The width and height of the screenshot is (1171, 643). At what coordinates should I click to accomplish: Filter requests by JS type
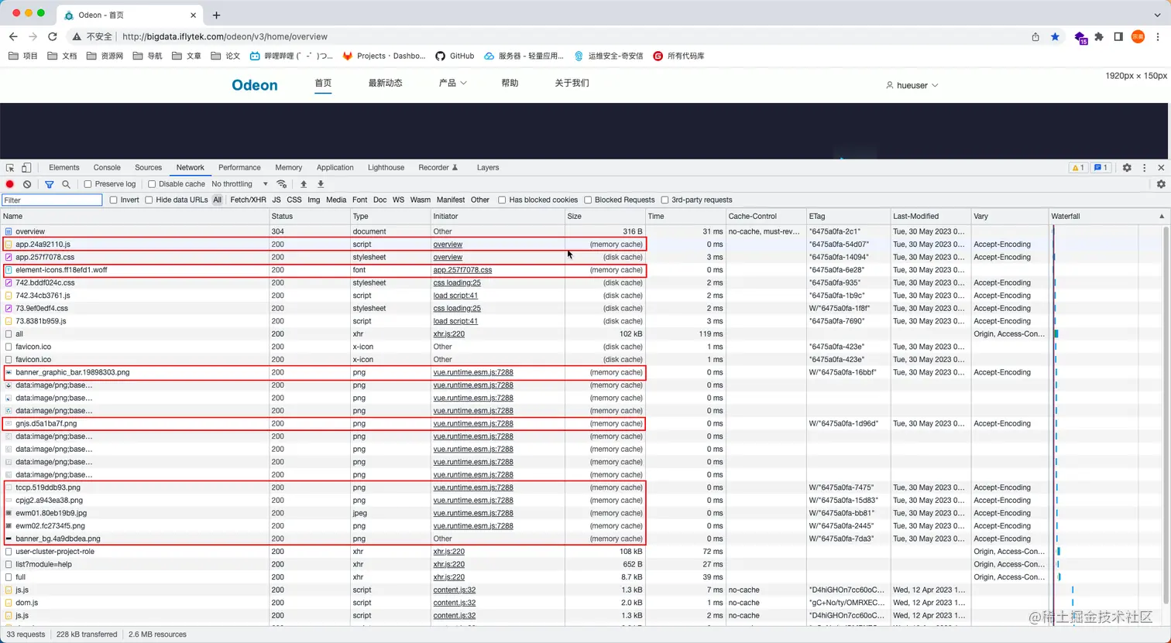pyautogui.click(x=276, y=200)
